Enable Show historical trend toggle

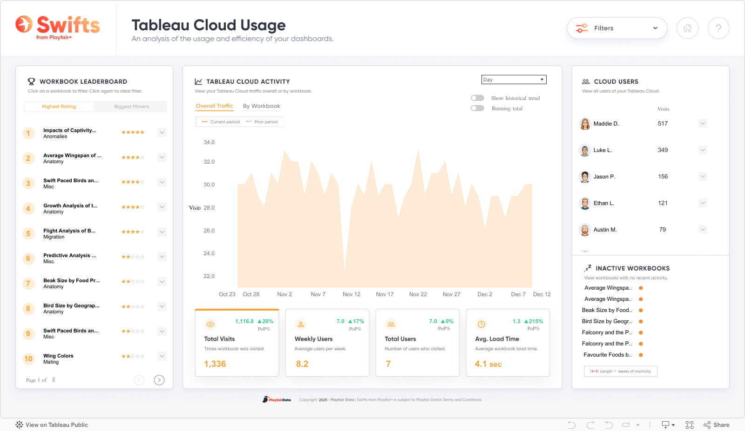[x=477, y=98]
